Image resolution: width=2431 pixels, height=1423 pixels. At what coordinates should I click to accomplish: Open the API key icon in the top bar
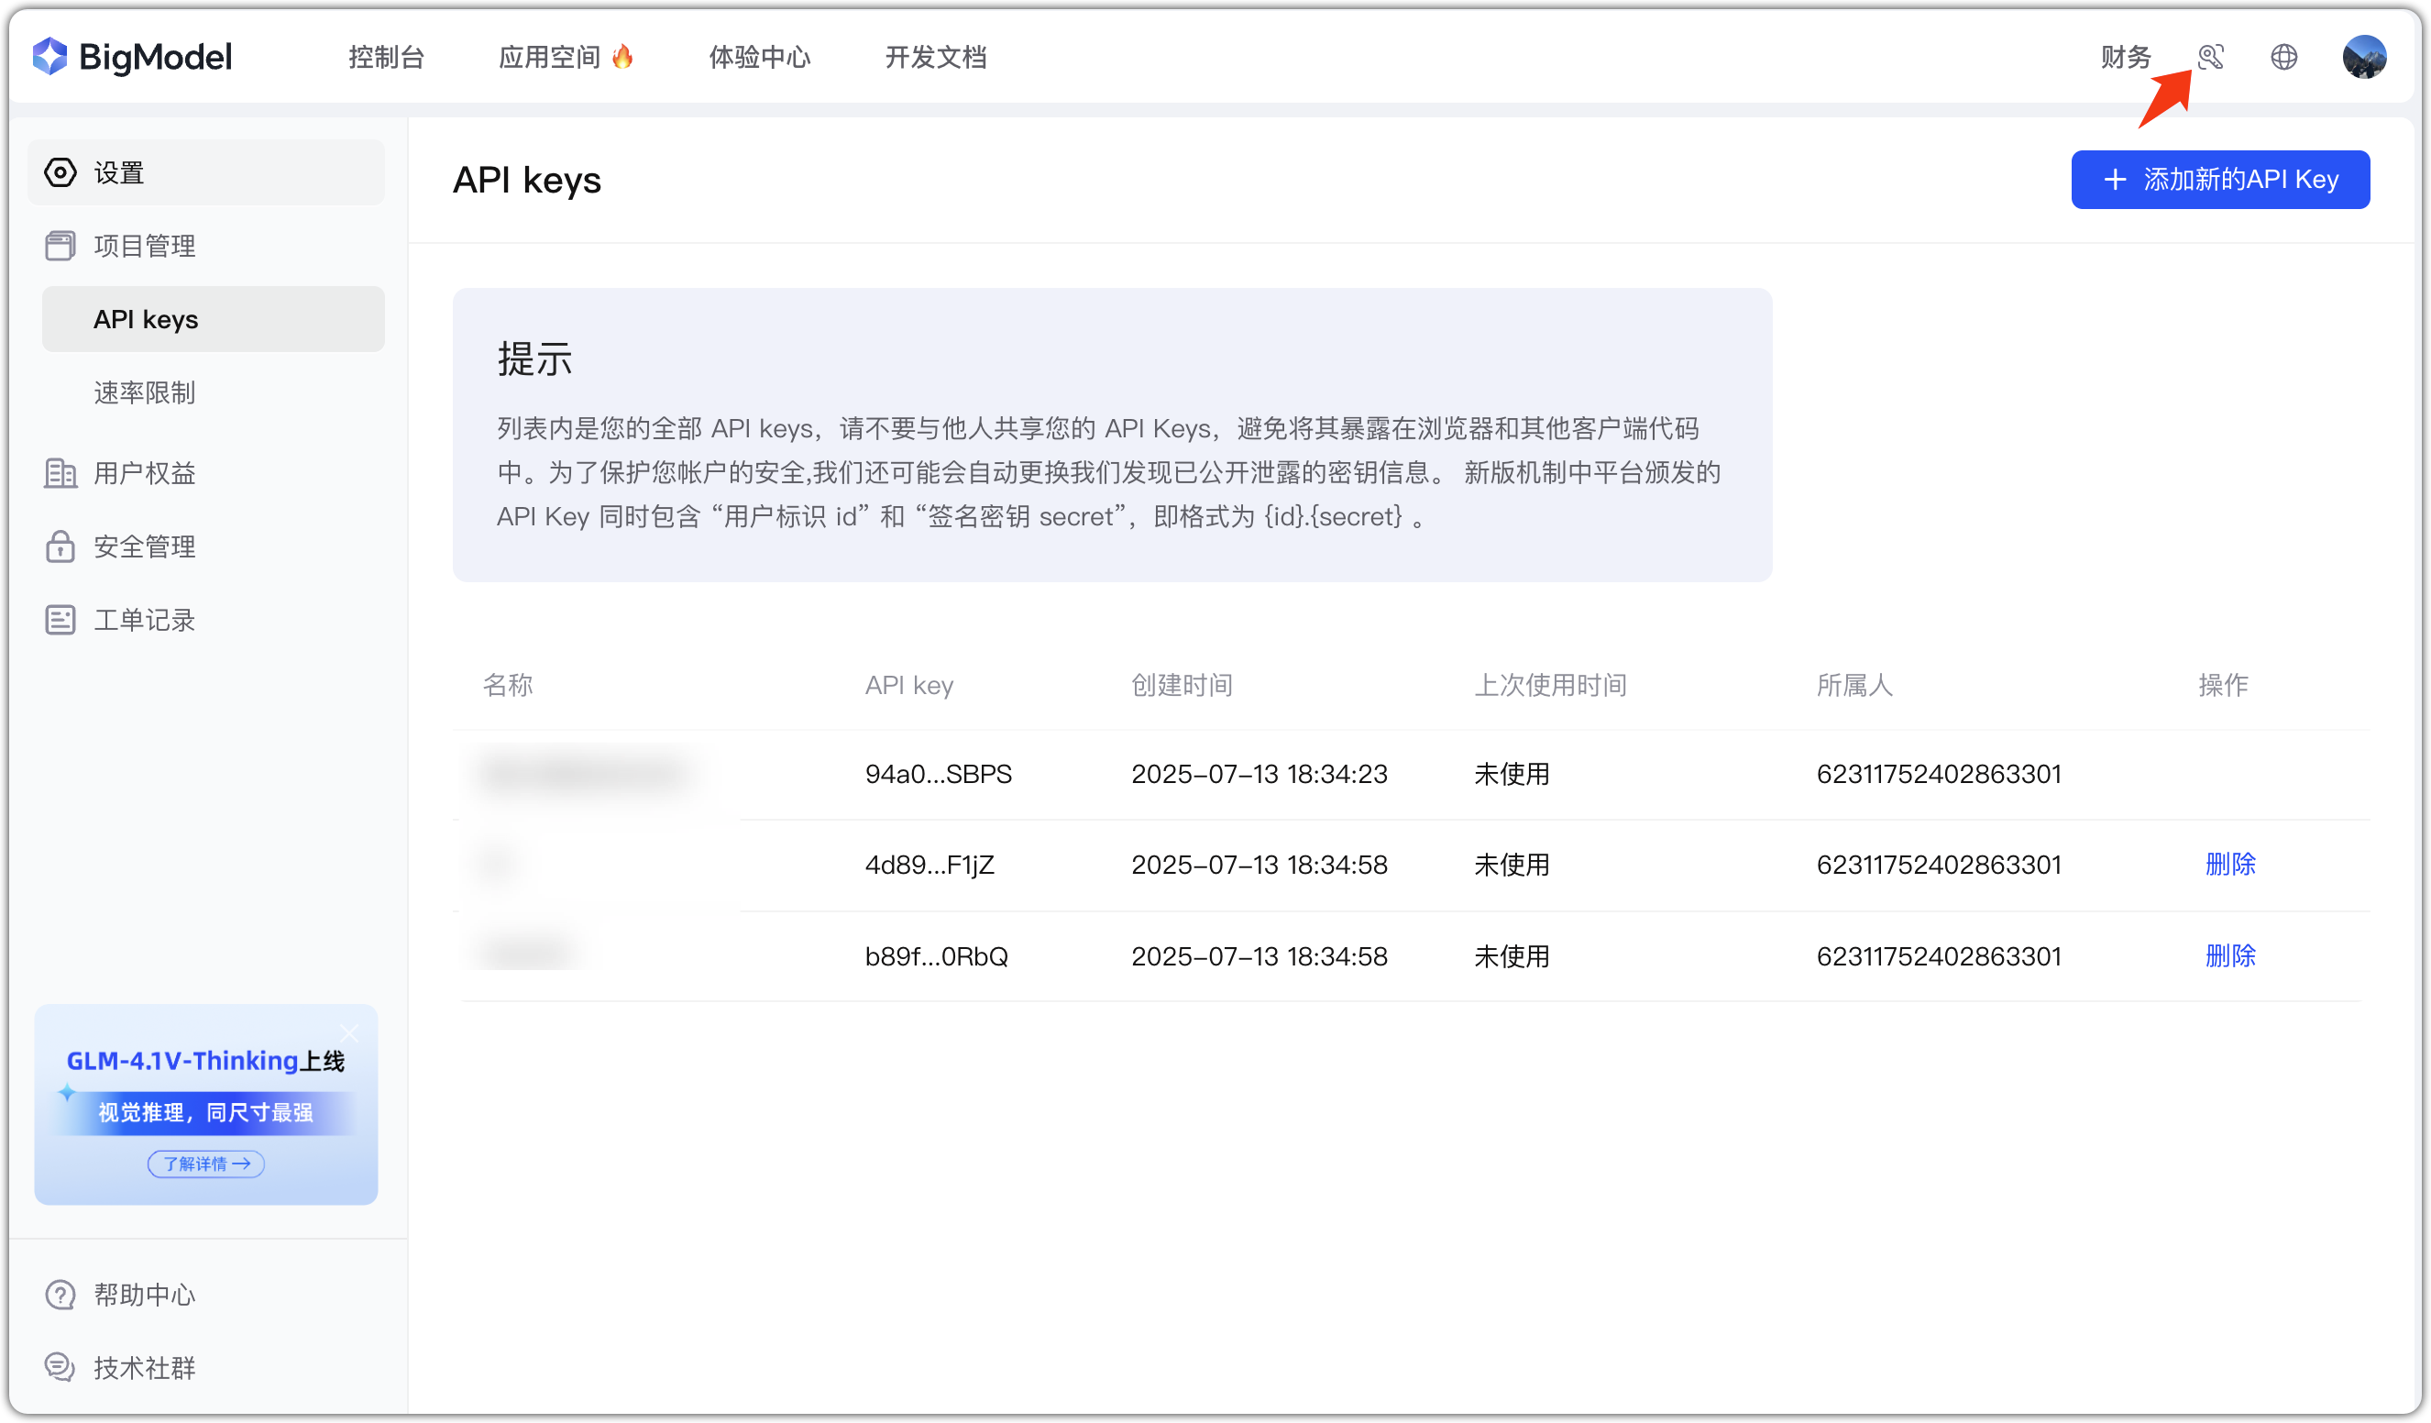coord(2212,57)
